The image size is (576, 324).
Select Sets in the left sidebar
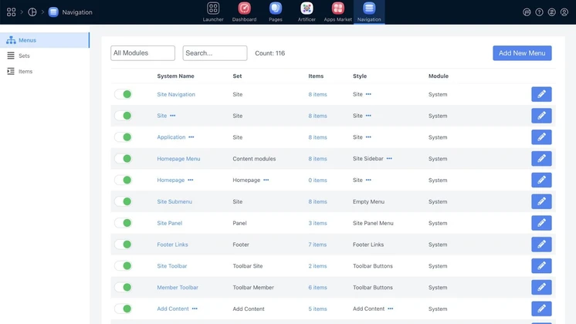click(25, 56)
